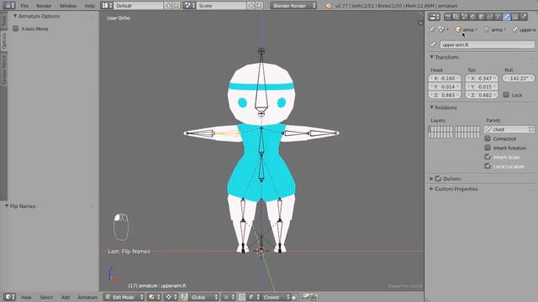Adjust the Roll value -142.22°
538x302 pixels.
(519, 78)
